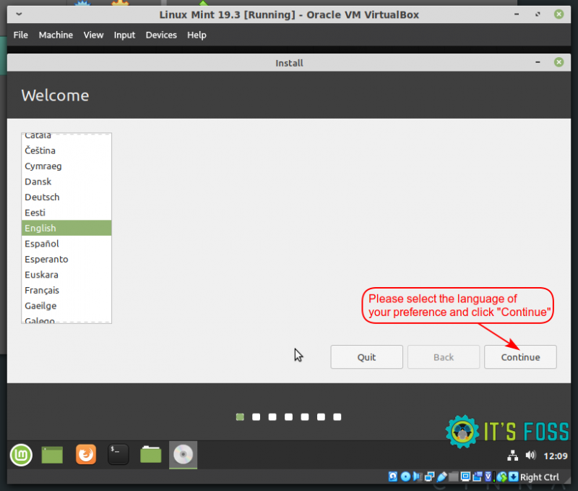
Task: Click the Continue button
Action: click(520, 356)
